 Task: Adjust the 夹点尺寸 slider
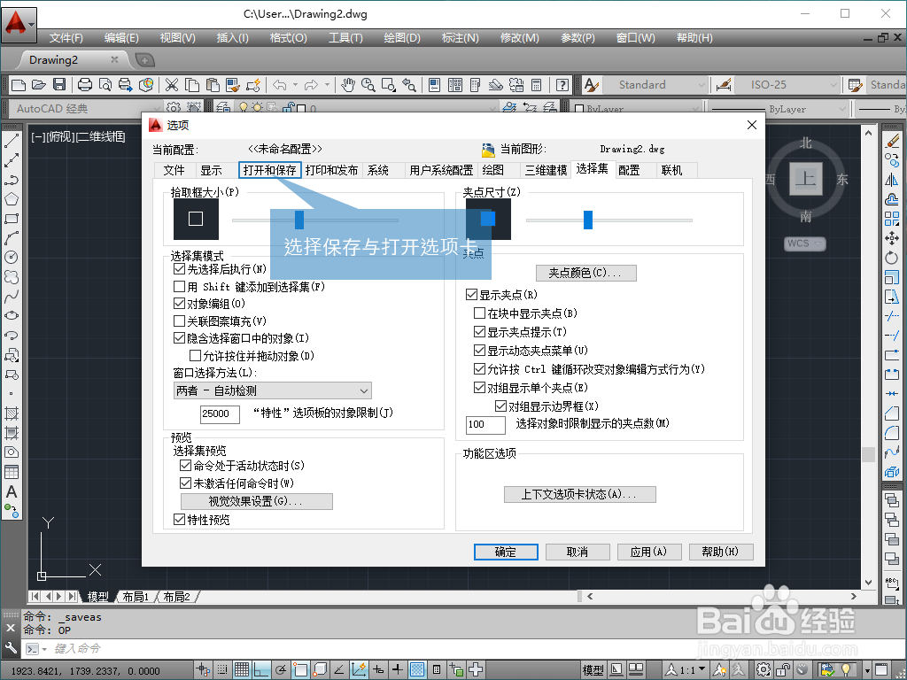[589, 219]
